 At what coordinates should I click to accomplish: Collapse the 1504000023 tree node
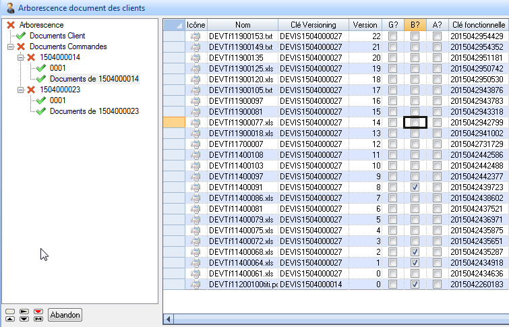20,90
